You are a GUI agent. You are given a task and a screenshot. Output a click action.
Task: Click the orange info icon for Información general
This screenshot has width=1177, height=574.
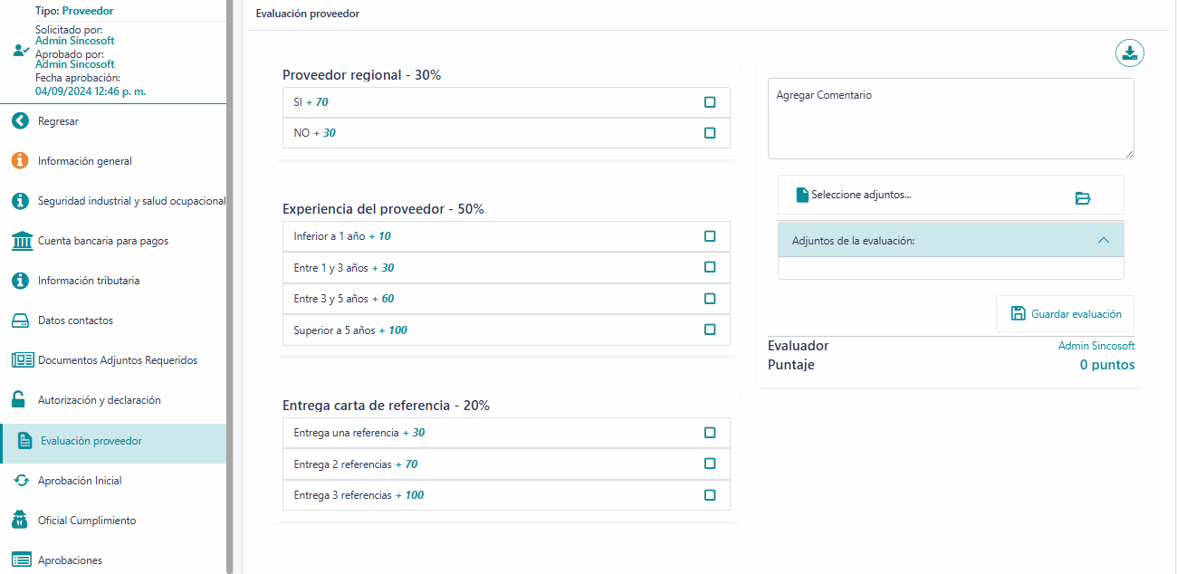(20, 161)
